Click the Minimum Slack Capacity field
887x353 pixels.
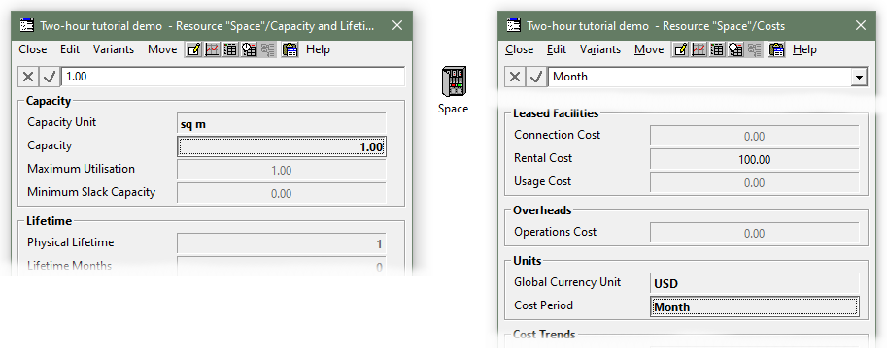click(282, 193)
